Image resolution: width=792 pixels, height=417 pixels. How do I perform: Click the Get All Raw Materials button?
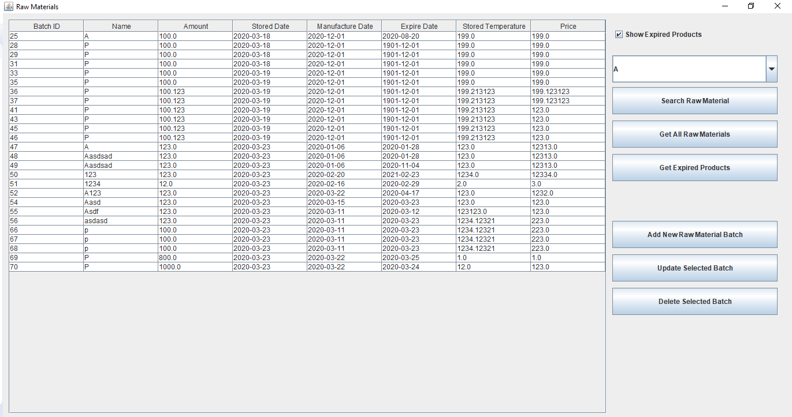694,134
